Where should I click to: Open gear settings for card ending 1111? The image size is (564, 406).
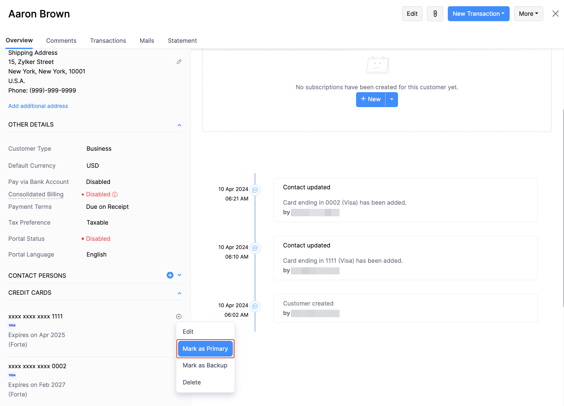[x=179, y=316]
